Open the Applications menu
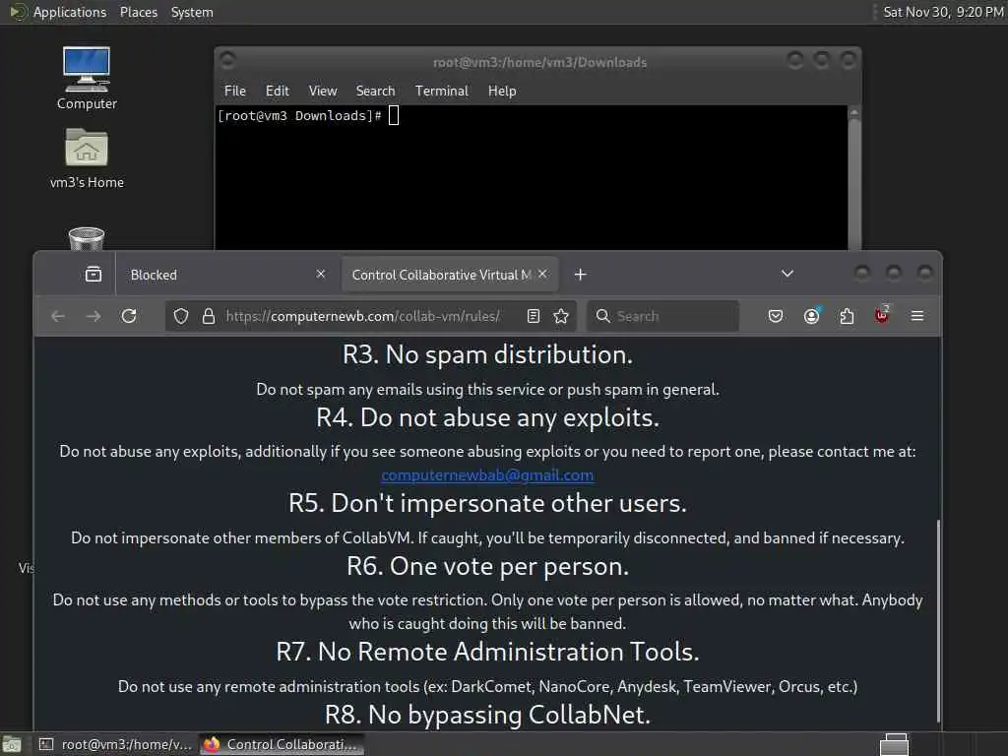1008x756 pixels. 70,12
